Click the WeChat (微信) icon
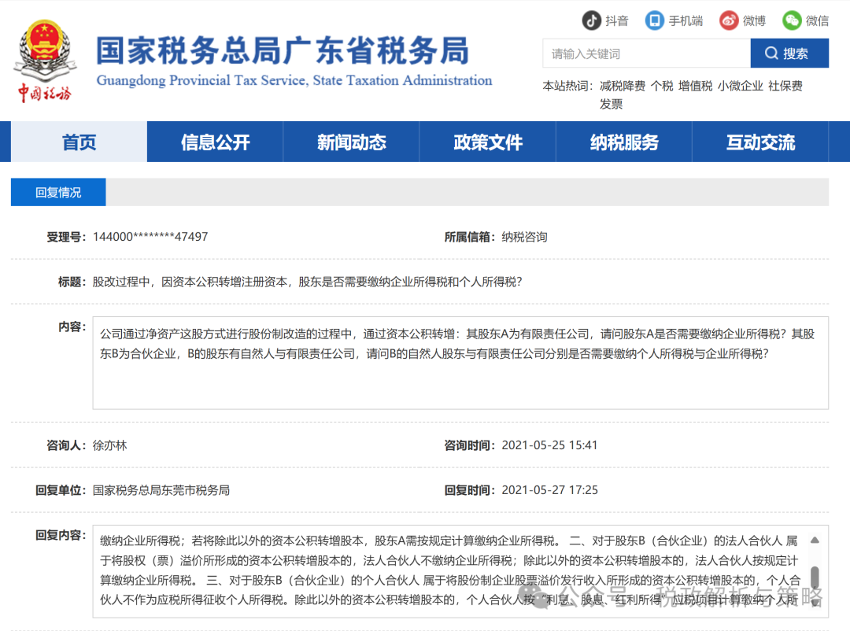The image size is (850, 631). (792, 20)
